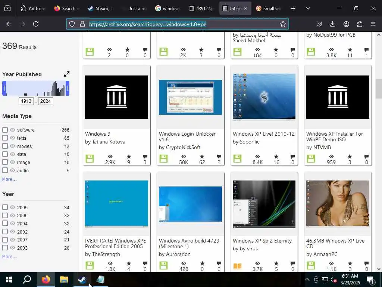Switch to the 439122 image tab
This screenshot has height=287, width=382.
(201, 9)
